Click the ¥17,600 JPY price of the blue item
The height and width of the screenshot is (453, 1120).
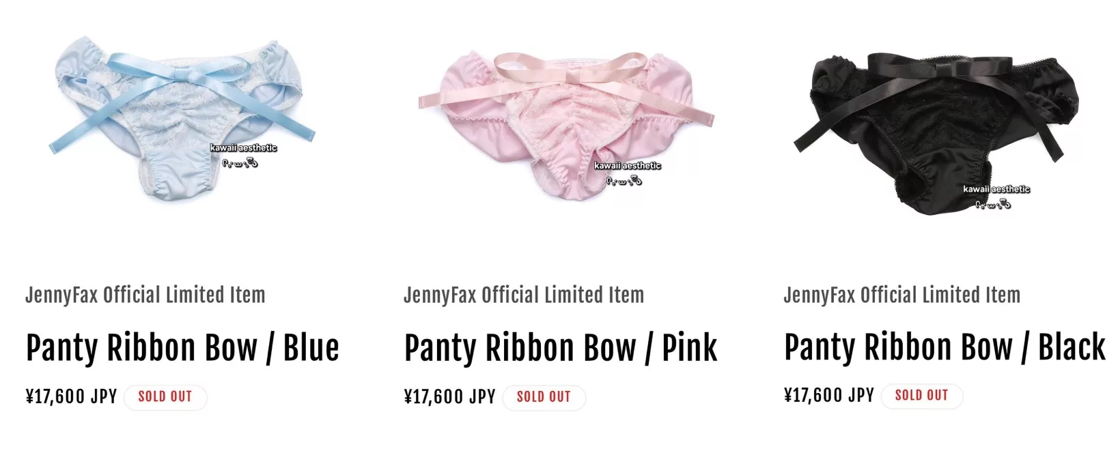click(71, 396)
